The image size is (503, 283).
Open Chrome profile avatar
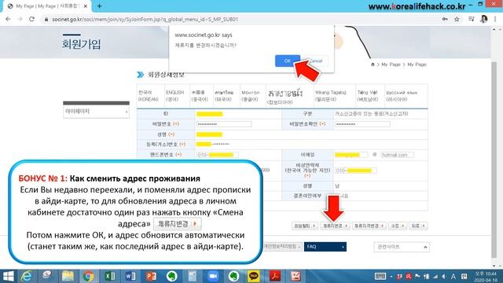pos(484,19)
